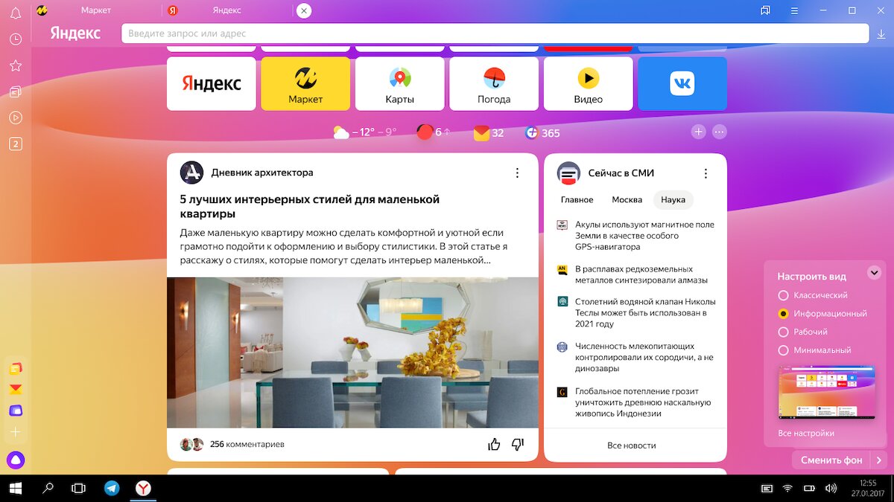Dislike the article with thumbs down
This screenshot has height=502, width=894.
(518, 445)
